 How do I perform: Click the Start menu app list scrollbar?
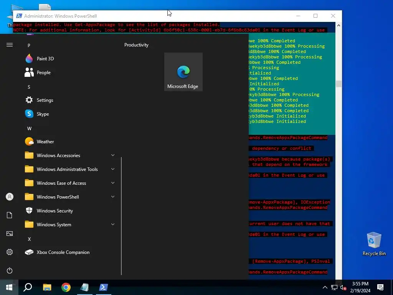point(121,216)
